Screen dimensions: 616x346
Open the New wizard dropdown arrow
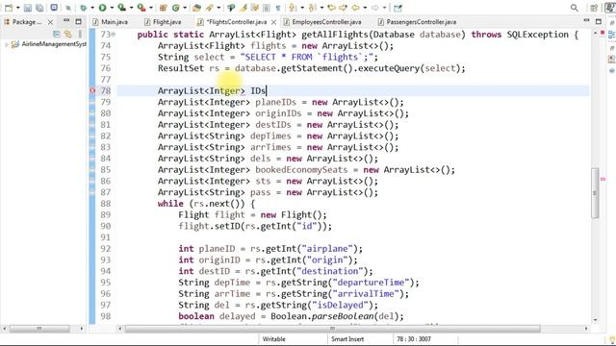tap(18, 8)
